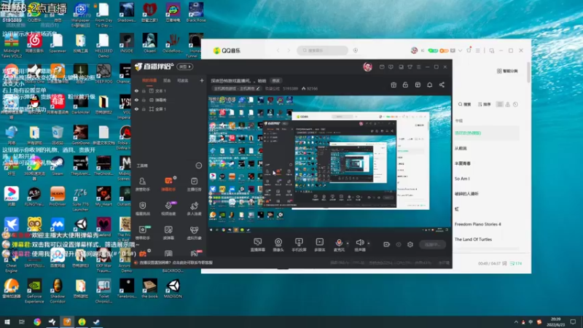The height and width of the screenshot is (328, 583).
Task: Click 搜索 in QQ音乐 song list
Action: pos(465,104)
